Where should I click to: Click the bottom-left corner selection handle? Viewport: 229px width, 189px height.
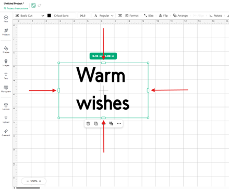tap(59, 118)
